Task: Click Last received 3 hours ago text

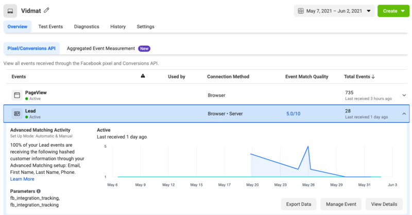Action: (368, 99)
